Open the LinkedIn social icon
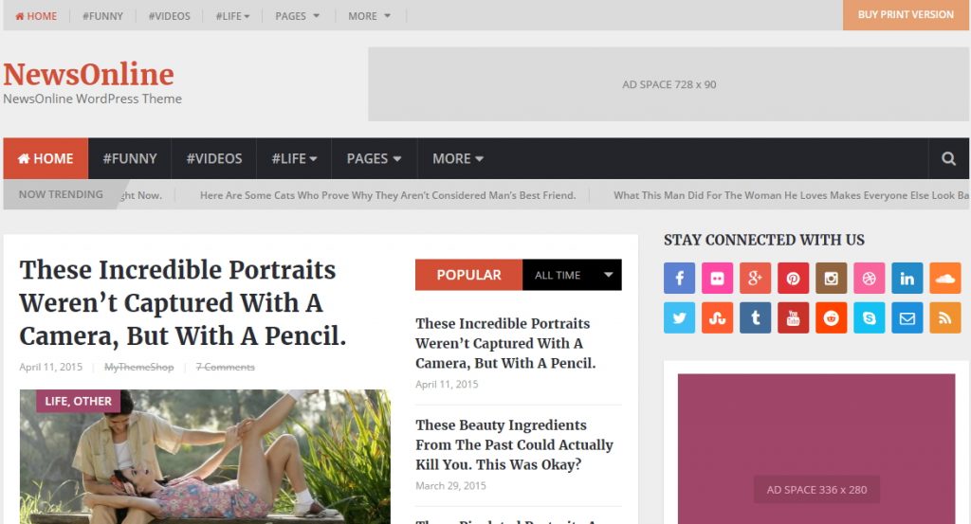Screen dimensions: 971x524 (x=907, y=278)
